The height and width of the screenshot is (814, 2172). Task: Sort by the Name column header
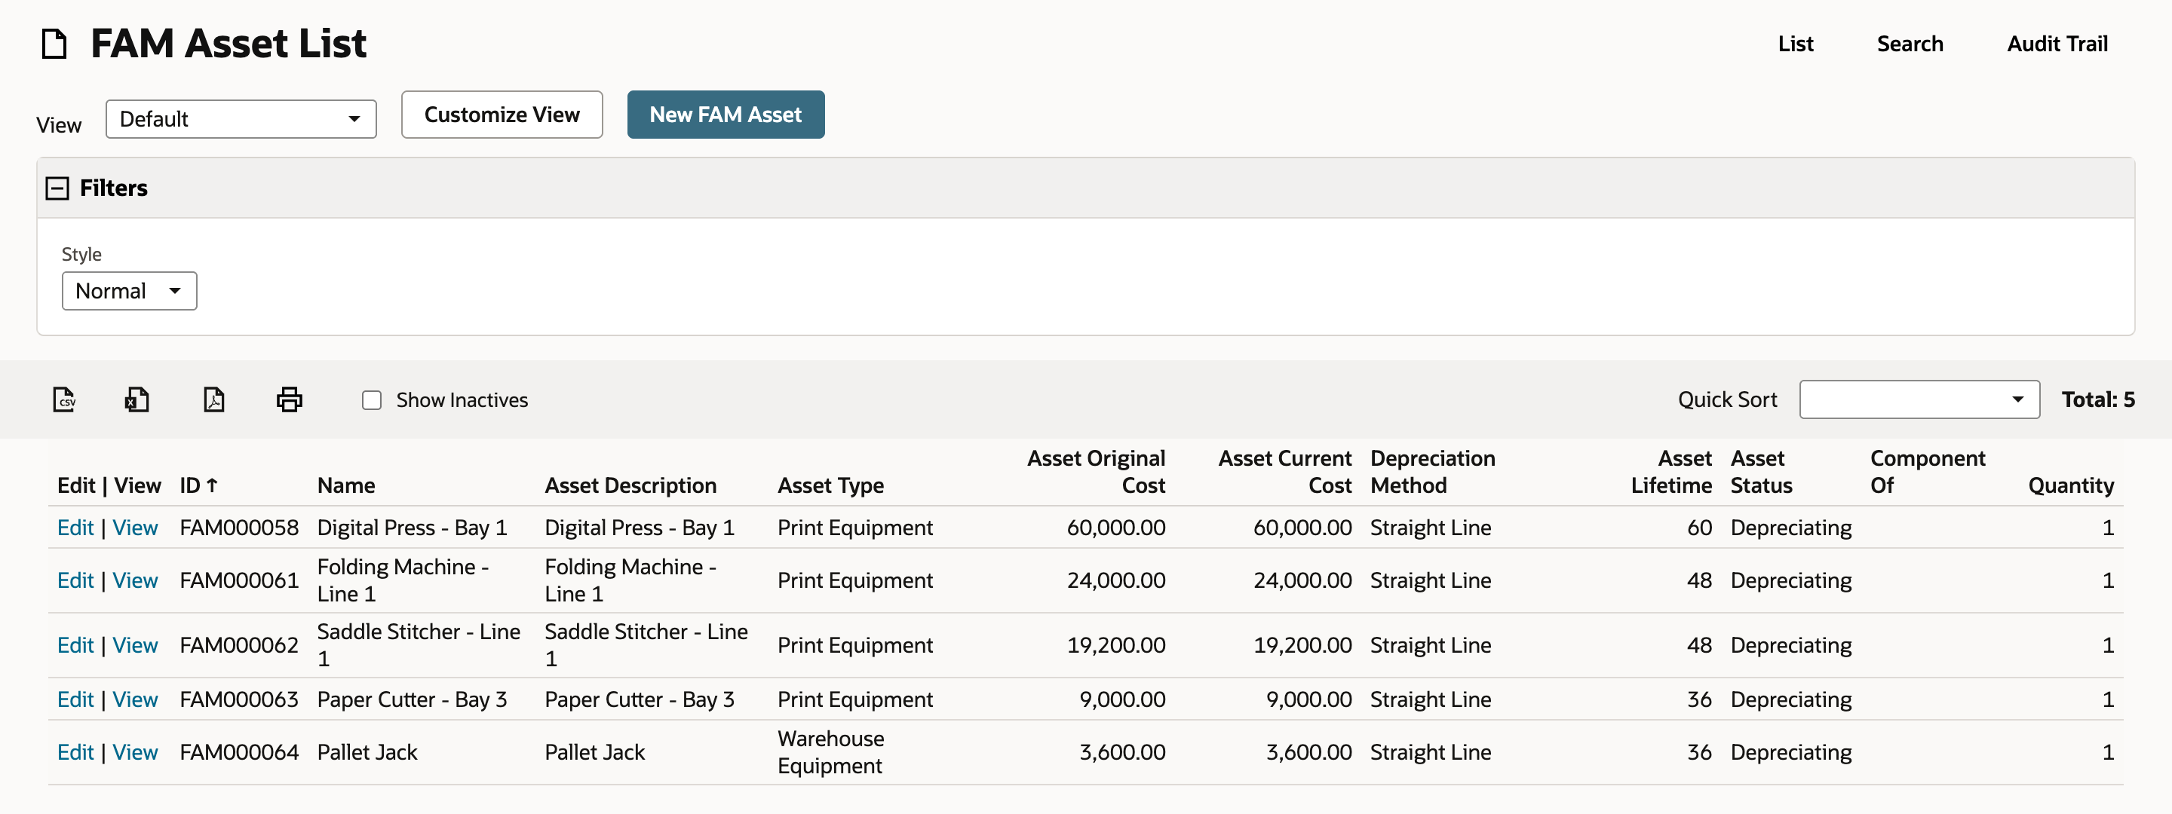click(345, 485)
